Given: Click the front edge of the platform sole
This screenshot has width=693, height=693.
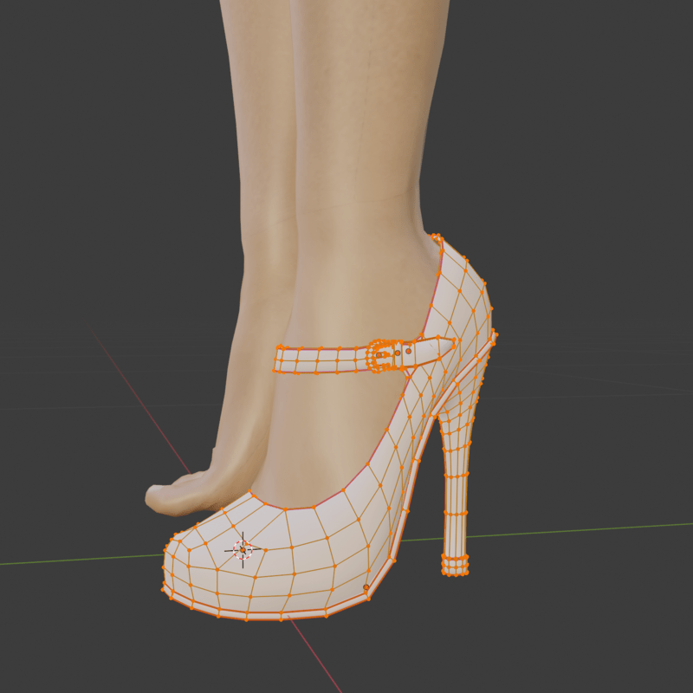Looking at the screenshot, I should pyautogui.click(x=243, y=616).
